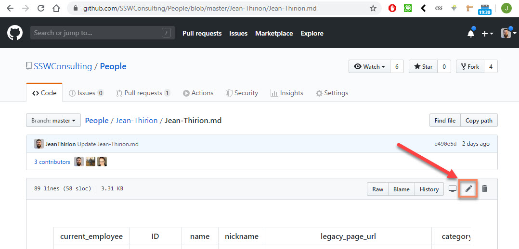Viewport: 519px width, 249px height.
Task: Click the Copy path button
Action: point(479,121)
